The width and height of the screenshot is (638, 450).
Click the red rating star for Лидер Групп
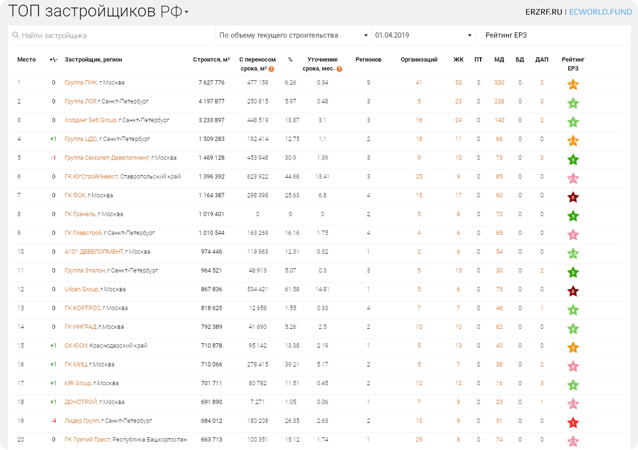573,423
